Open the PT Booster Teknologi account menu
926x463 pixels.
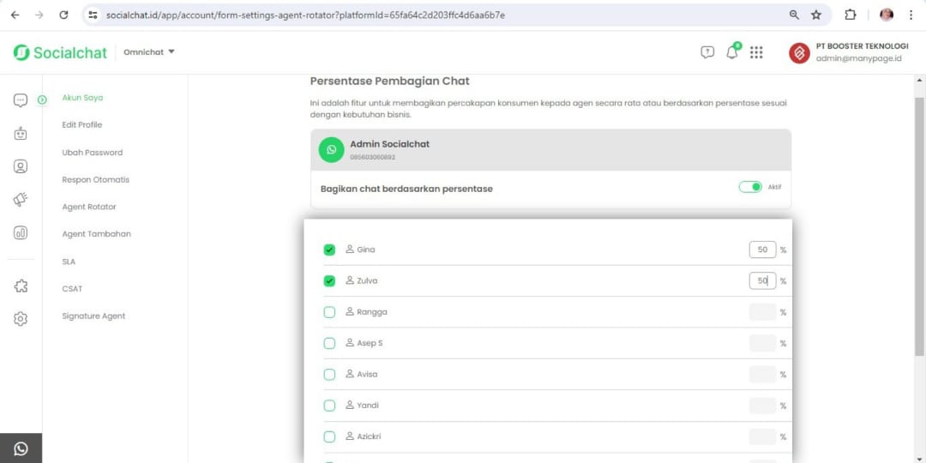coord(847,52)
